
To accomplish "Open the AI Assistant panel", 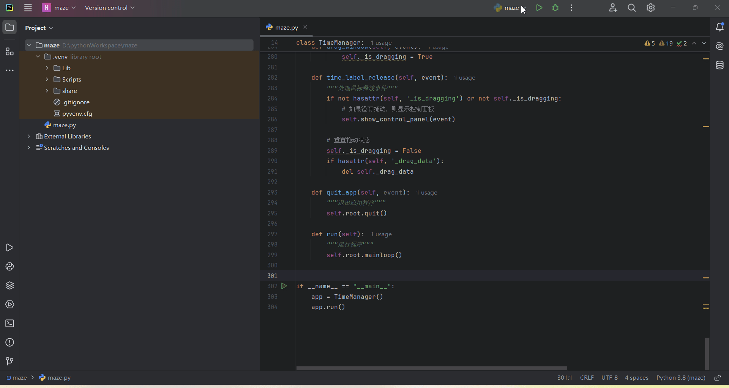I will coord(720,46).
